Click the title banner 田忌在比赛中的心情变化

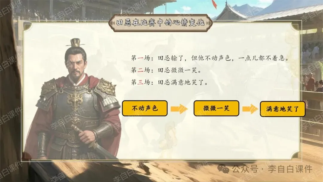(161, 23)
